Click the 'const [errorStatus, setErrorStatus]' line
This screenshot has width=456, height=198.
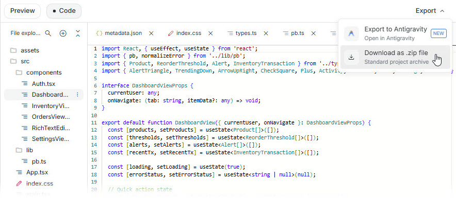[211, 174]
